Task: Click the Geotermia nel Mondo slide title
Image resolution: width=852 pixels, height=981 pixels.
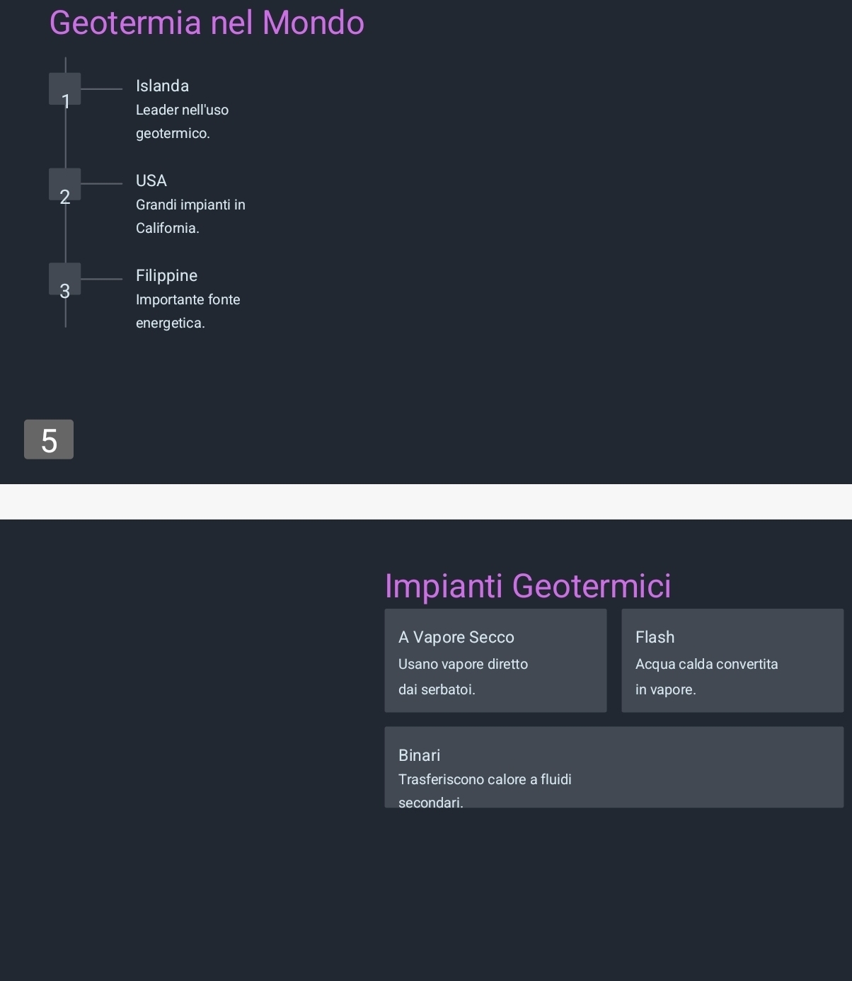Action: click(207, 23)
